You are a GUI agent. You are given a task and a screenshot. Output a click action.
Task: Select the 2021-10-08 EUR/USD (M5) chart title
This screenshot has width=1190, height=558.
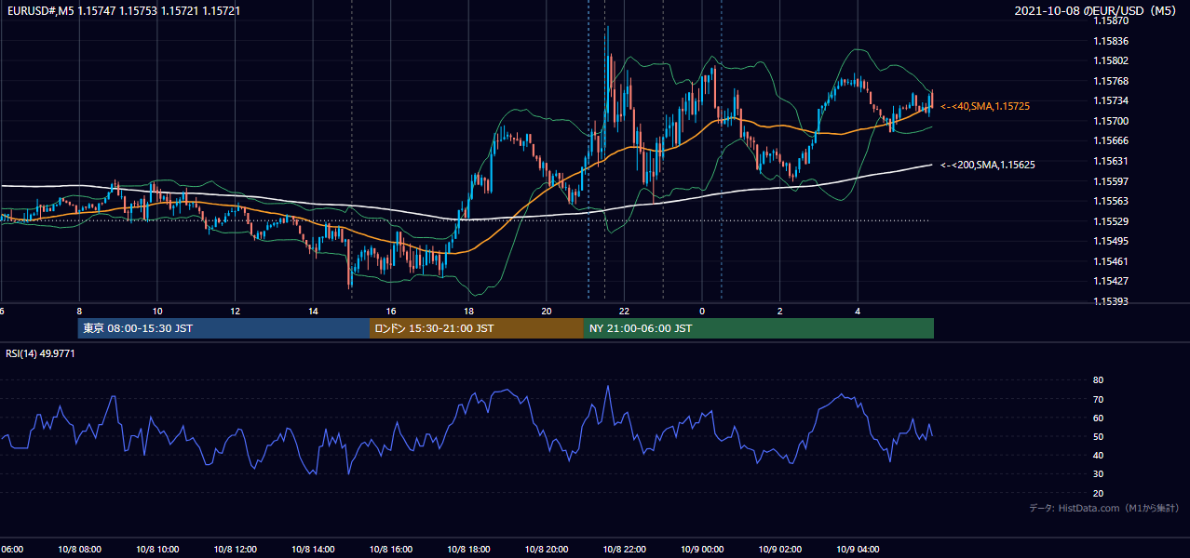coord(1097,11)
